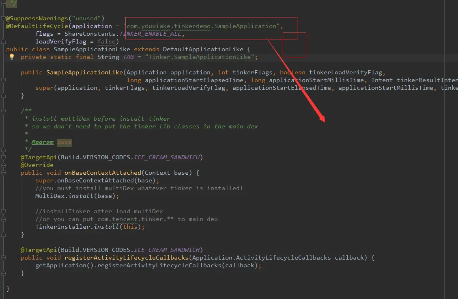Click the TinkerInstaller class reference
458x299 pixels.
[x=62, y=227]
